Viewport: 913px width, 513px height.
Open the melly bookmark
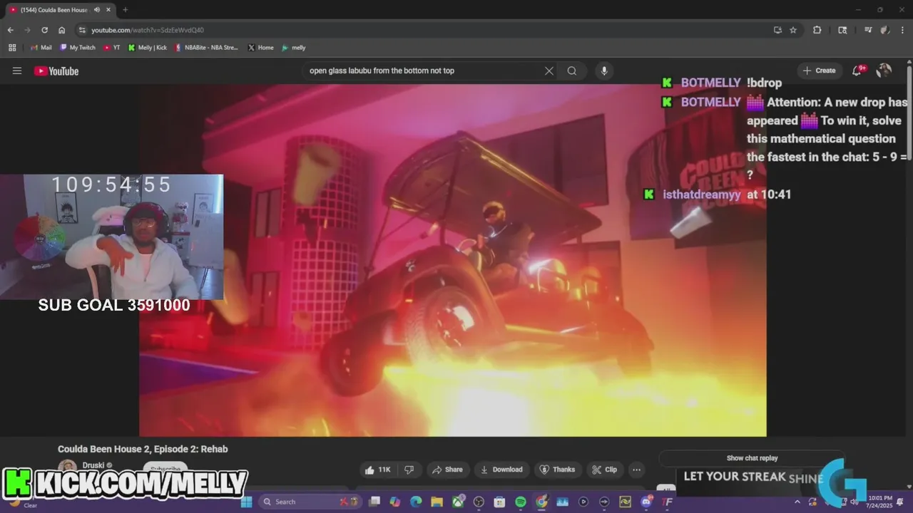tap(294, 48)
